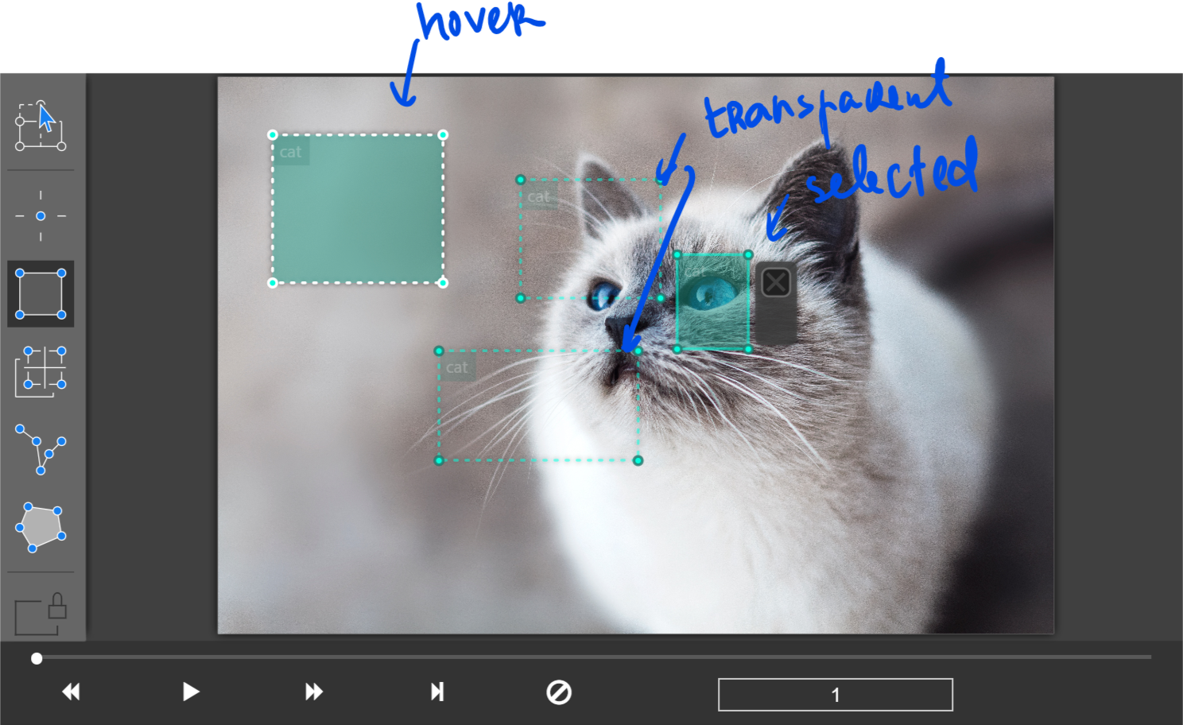This screenshot has width=1183, height=725.
Task: Select the polygon annotation tool
Action: click(x=40, y=526)
